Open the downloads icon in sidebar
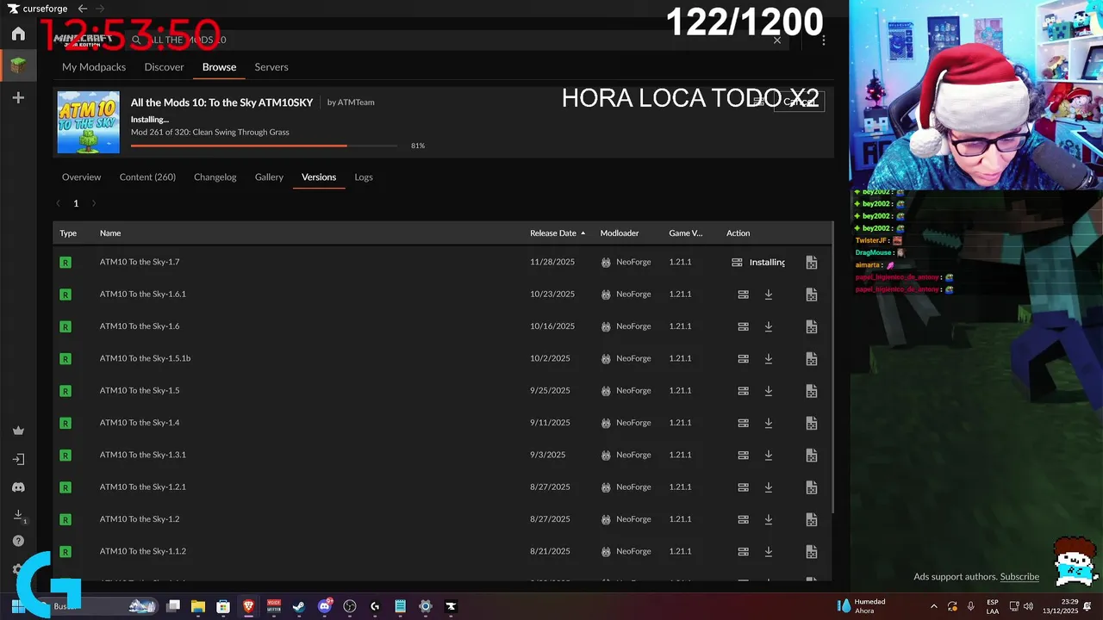1103x620 pixels. point(18,515)
